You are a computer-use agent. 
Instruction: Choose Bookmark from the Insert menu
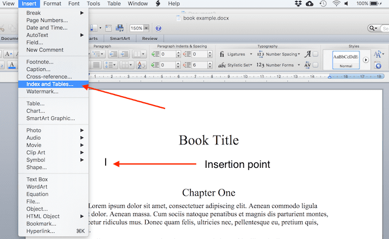pos(53,224)
